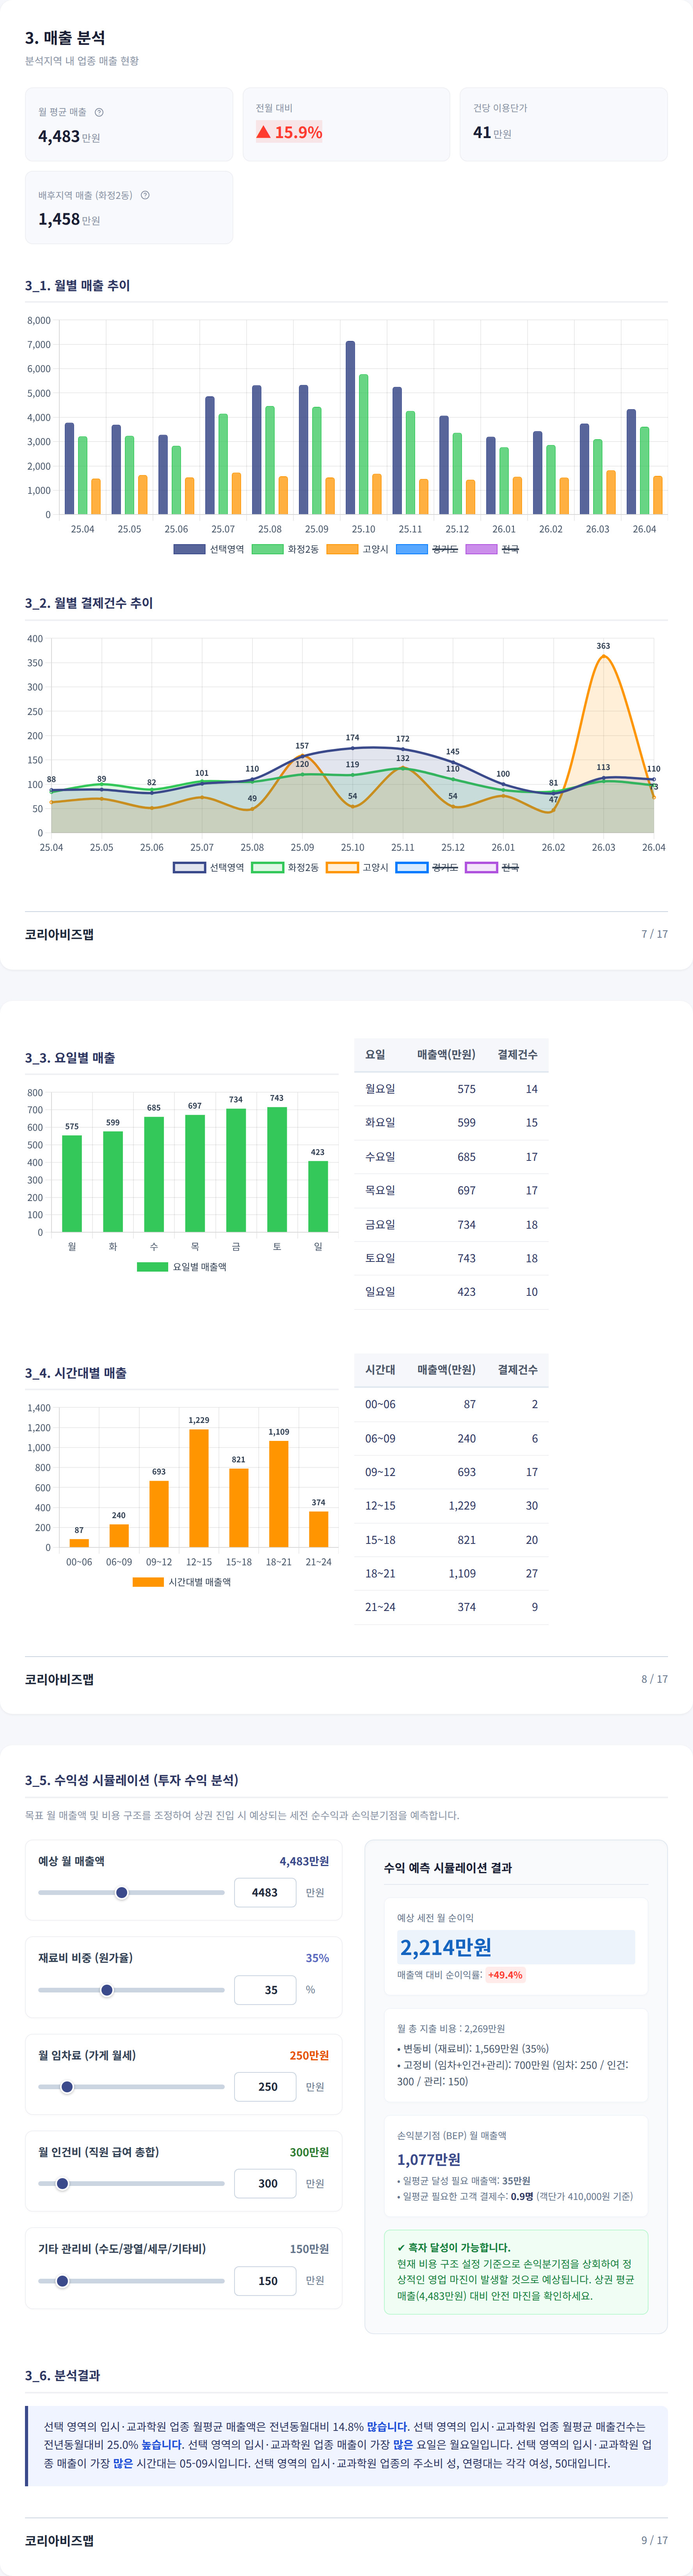Toggle 요일별 매출액 legend item
This screenshot has width=693, height=2576.
click(x=182, y=1266)
